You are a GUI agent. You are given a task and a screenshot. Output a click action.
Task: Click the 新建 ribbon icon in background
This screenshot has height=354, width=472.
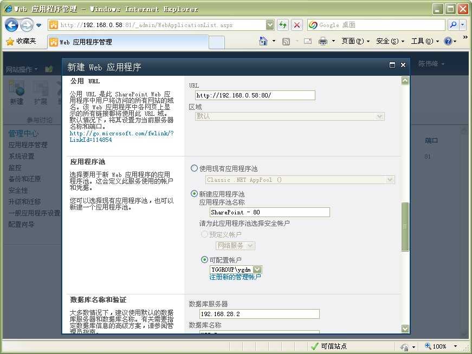click(17, 93)
